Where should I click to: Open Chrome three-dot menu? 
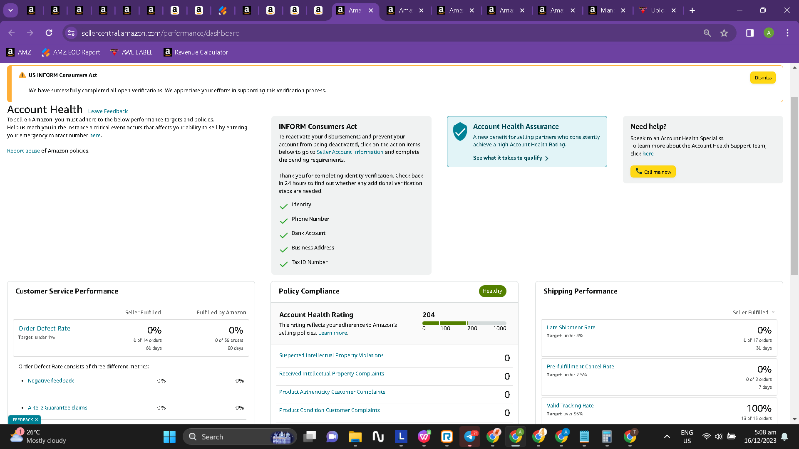point(787,33)
